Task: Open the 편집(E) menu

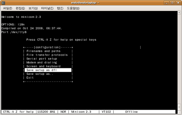Action: (x=20, y=8)
